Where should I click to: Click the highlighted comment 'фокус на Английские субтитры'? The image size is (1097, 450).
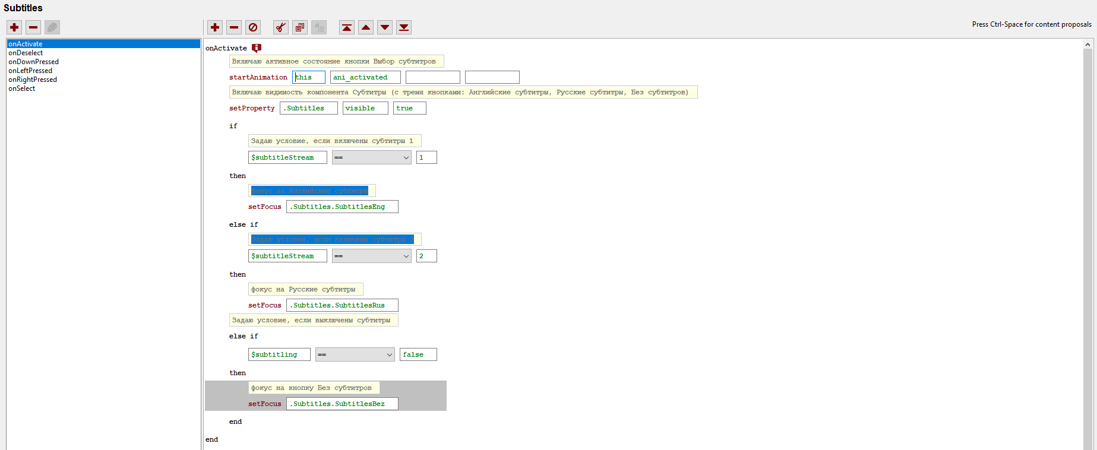point(312,191)
